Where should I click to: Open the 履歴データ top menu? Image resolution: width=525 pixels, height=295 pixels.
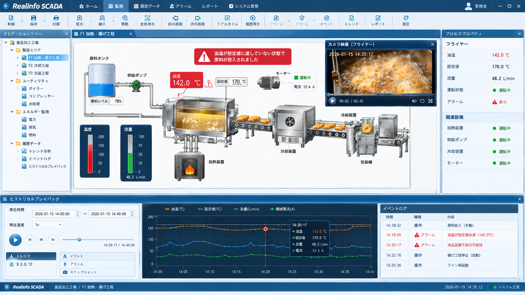click(147, 6)
